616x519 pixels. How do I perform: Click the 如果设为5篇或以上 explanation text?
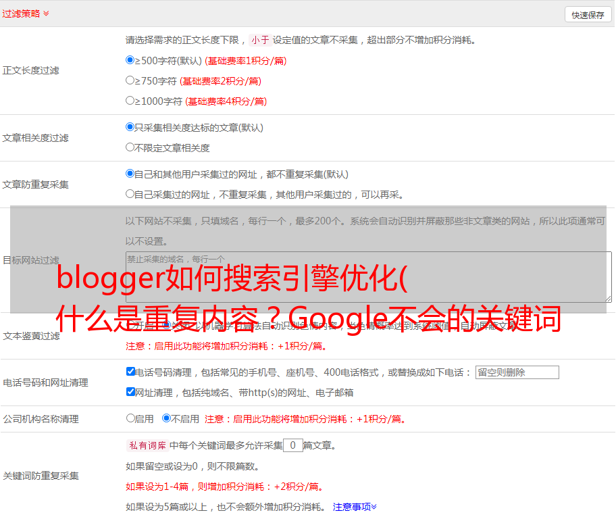[226, 507]
